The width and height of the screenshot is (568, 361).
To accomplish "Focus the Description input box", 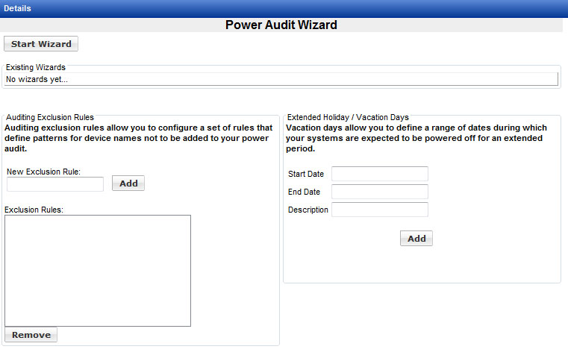I will point(380,210).
